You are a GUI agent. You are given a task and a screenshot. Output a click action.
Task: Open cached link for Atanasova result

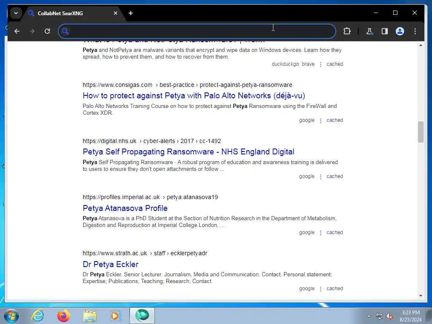tap(335, 232)
